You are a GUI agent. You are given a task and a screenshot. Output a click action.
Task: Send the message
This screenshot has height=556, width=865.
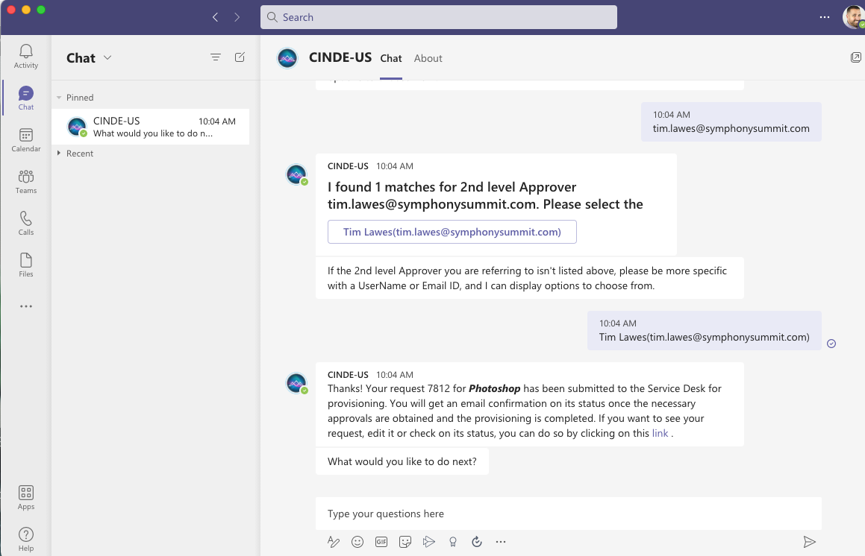point(809,542)
